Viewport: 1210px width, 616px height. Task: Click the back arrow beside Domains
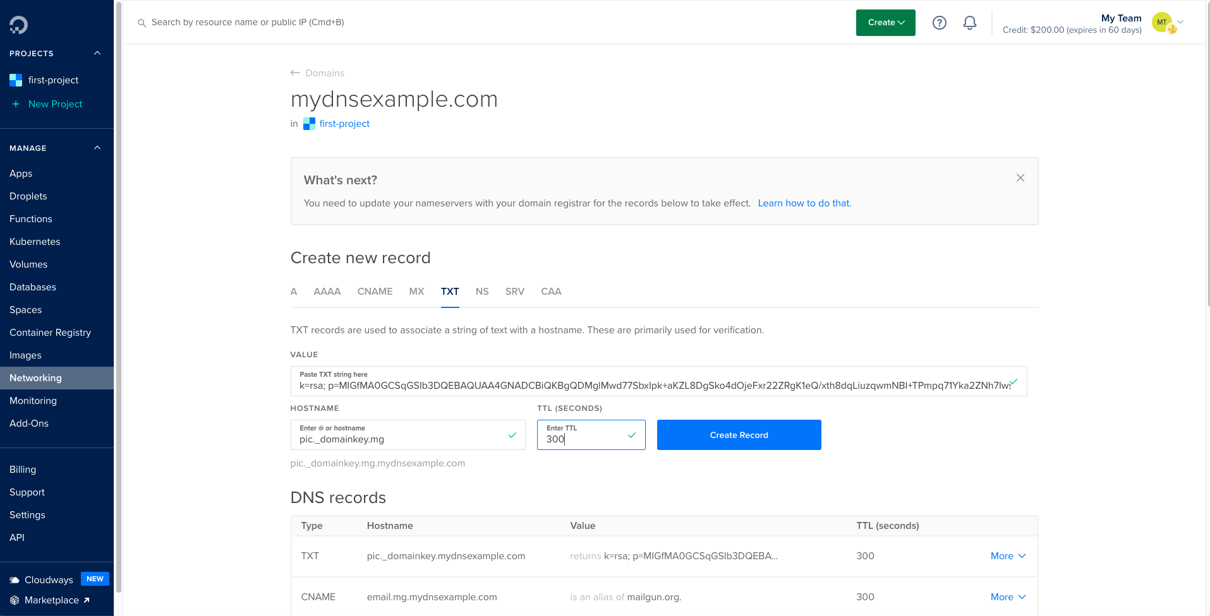(295, 73)
